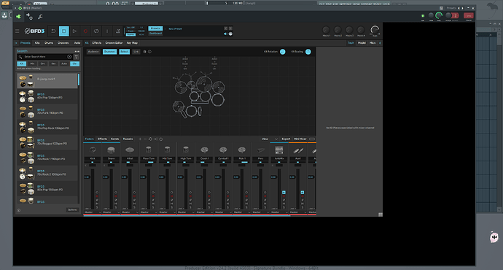Screen dimensions: 503x270
Task: Click the stop button in BFD3 transport
Action: tap(64, 31)
